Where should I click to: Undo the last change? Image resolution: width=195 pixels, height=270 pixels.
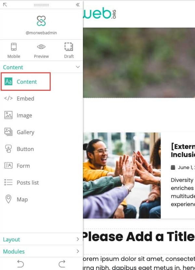20,263
